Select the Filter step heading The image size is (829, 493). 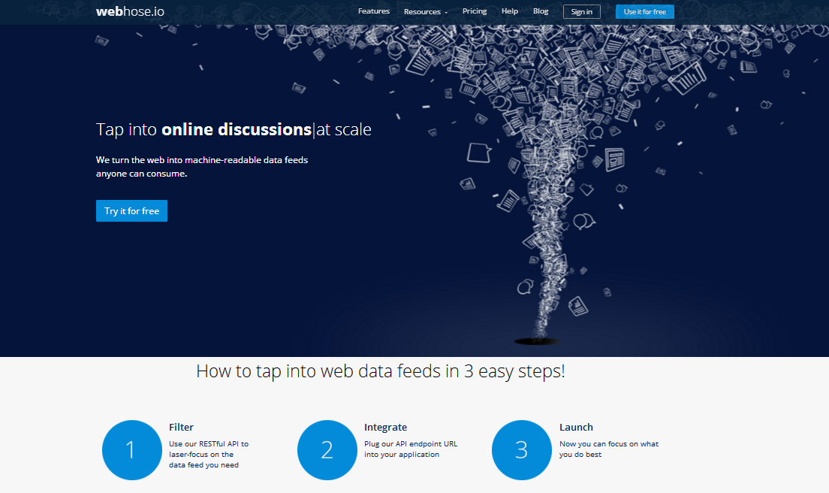tap(182, 427)
